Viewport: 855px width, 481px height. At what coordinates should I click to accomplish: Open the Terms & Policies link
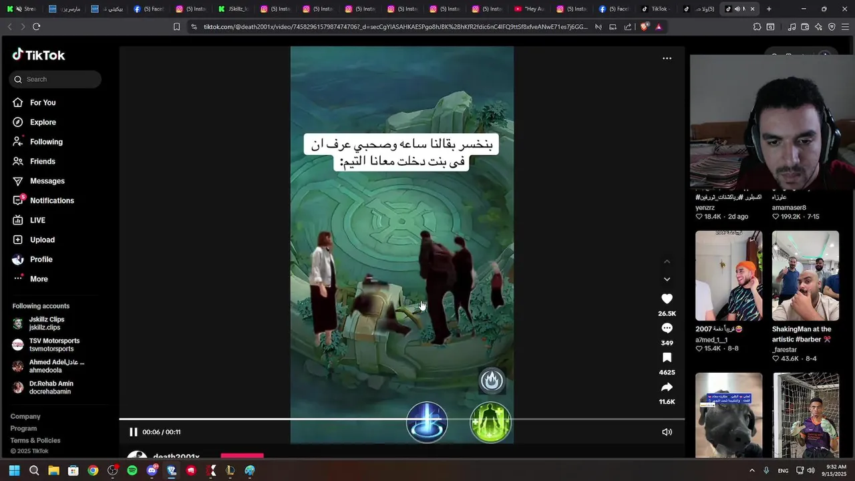click(35, 440)
